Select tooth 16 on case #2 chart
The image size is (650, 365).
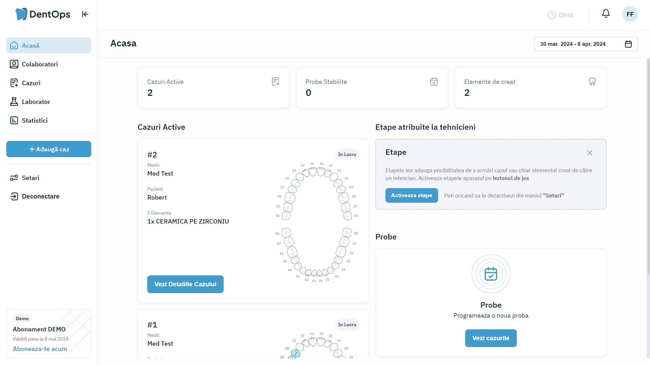pyautogui.click(x=290, y=197)
